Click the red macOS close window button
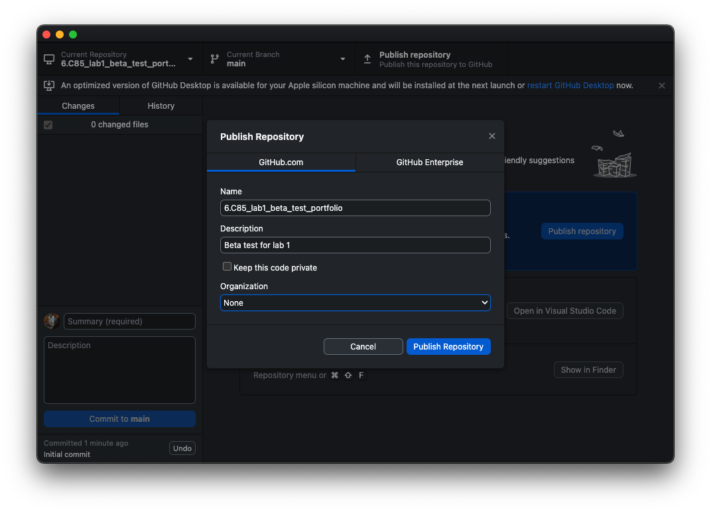Screen dimensions: 711x512 46,34
